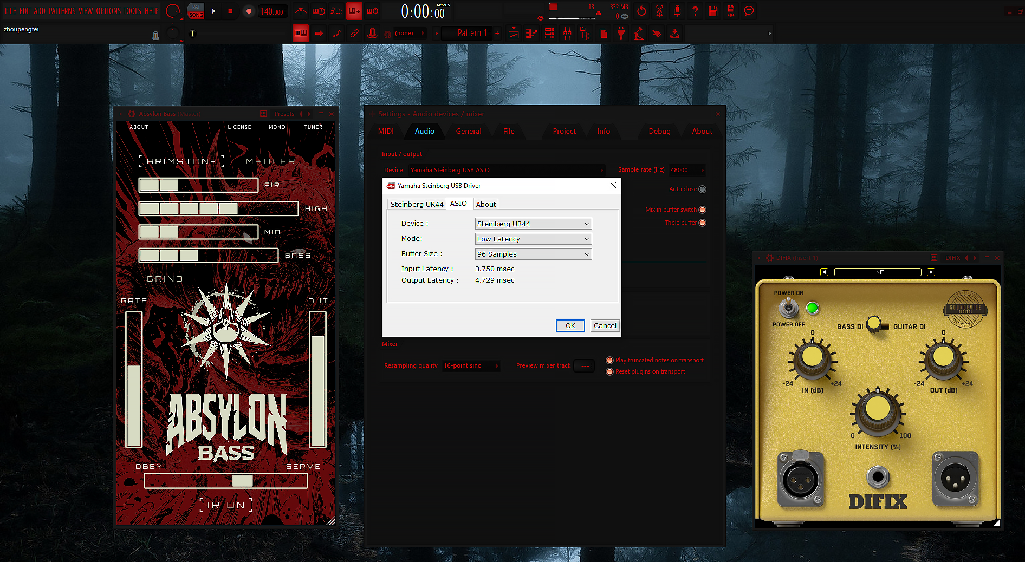Click Cancel in the Yamaha driver dialog

pos(605,325)
